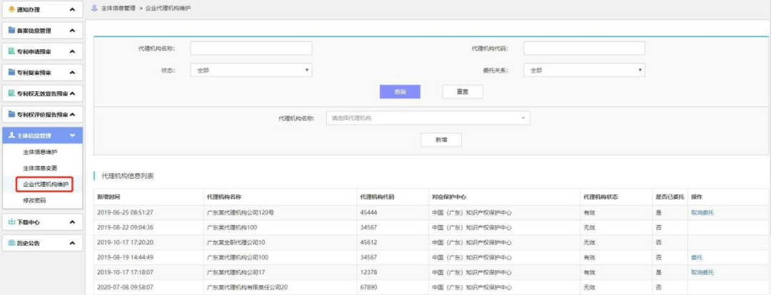Viewport: 771px width, 295px height.
Task: Open the 状态 dropdown
Action: [251, 70]
